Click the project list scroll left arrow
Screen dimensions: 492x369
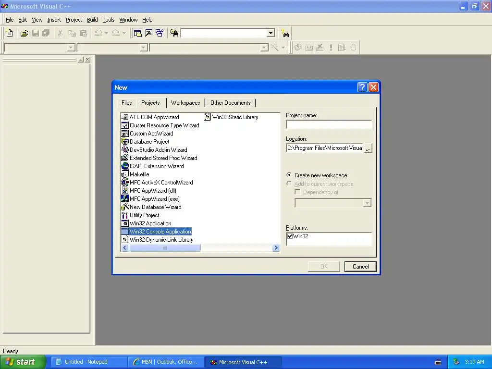(125, 248)
